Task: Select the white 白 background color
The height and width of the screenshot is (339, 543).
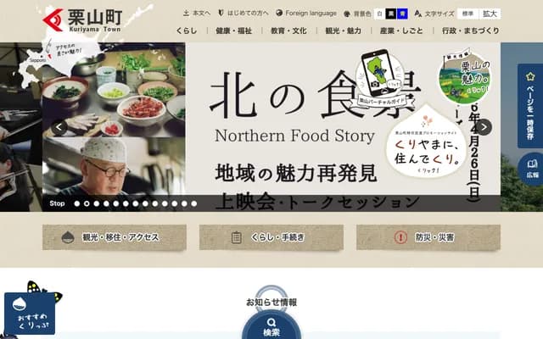Action: (x=379, y=14)
